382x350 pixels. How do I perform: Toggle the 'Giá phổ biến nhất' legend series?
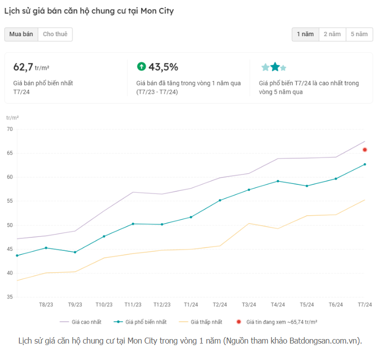pos(140,322)
